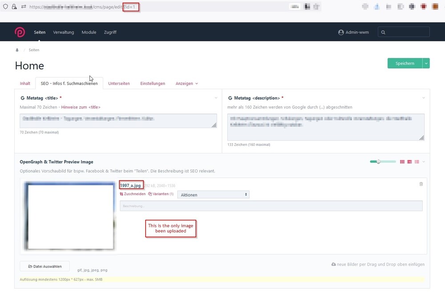Collapse the Metatag title field
Image resolution: width=445 pixels, height=294 pixels.
pos(216,98)
